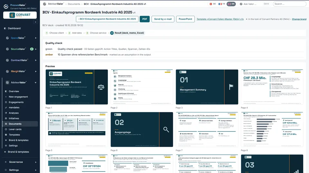
Task: Click Documents in the breadcrumb
Action: (74, 4)
